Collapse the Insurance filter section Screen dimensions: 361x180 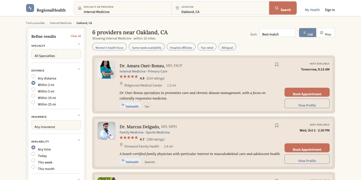click(79, 115)
